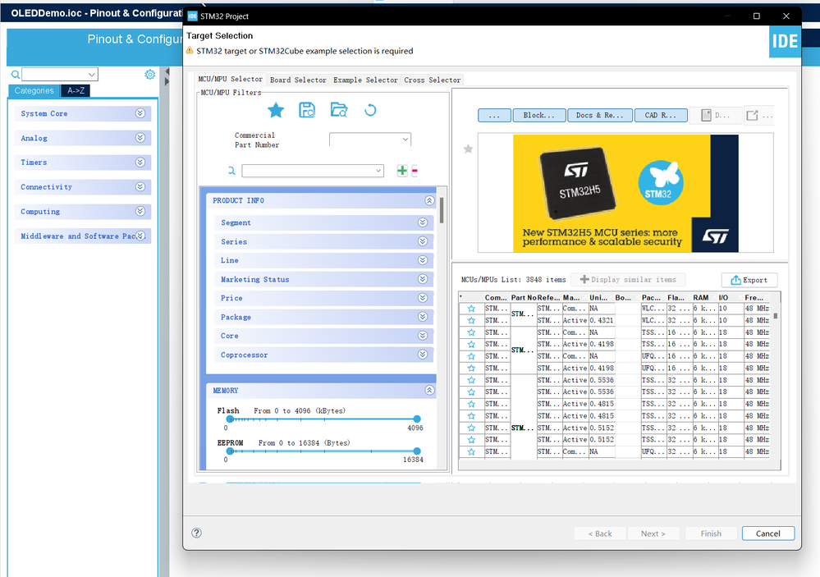Click the Finish button

click(711, 533)
